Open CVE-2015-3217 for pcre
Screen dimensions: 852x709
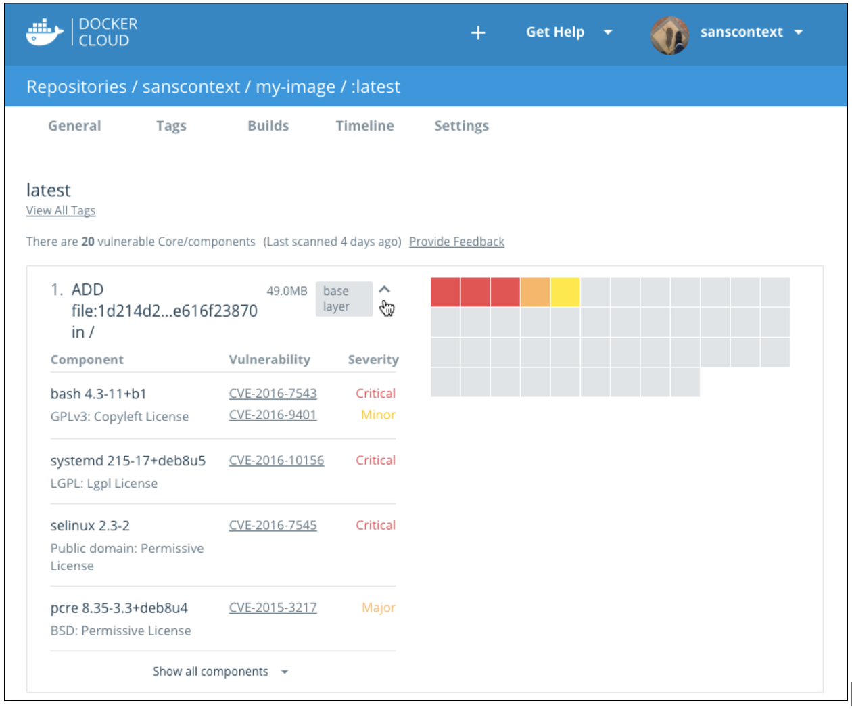tap(274, 608)
